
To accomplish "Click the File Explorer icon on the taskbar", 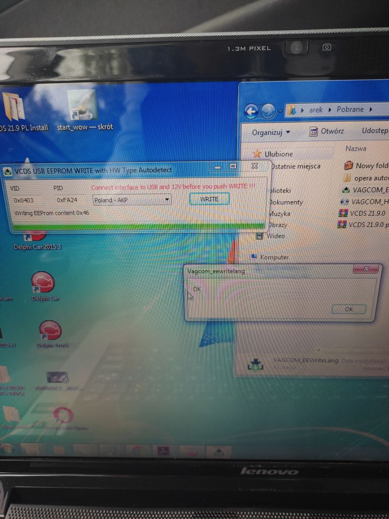I will click(x=34, y=449).
